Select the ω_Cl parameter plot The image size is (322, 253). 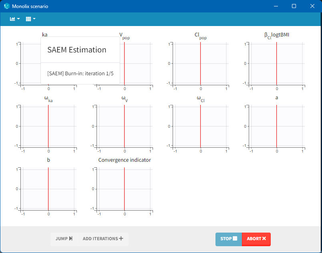click(x=201, y=126)
